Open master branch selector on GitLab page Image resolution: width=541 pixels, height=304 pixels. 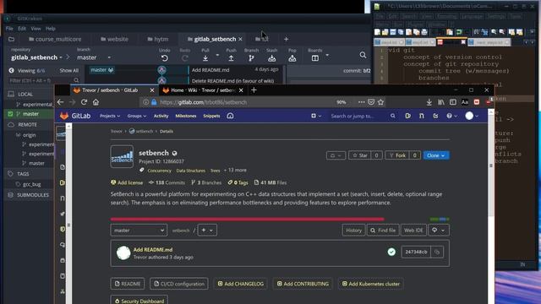pos(139,231)
